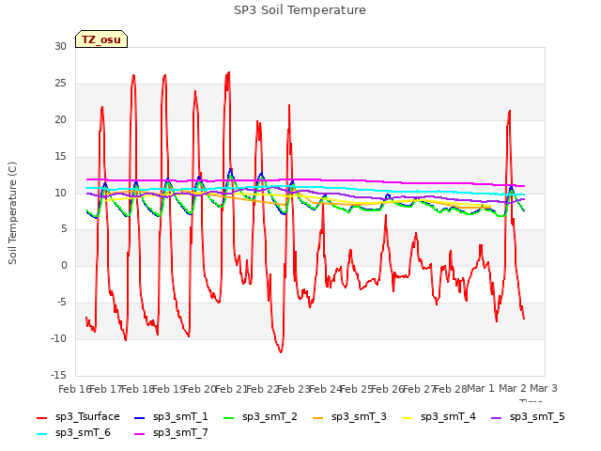Click the orange sp3_smT_3 legend swatch
Viewport: 601px width, 451px height.
pos(318,417)
